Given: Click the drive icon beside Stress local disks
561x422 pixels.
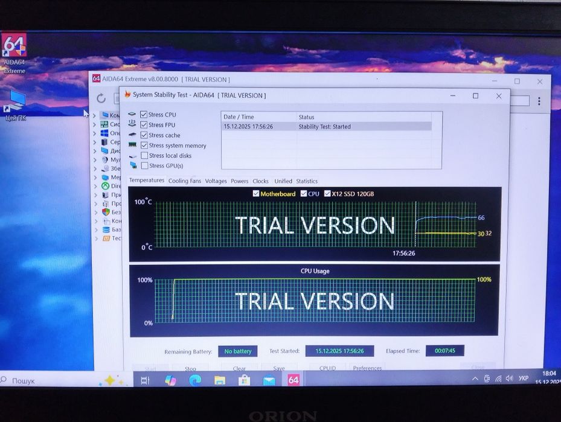Looking at the screenshot, I should click(133, 156).
